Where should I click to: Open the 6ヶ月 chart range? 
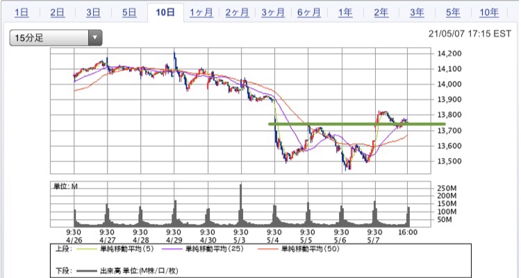coord(308,12)
